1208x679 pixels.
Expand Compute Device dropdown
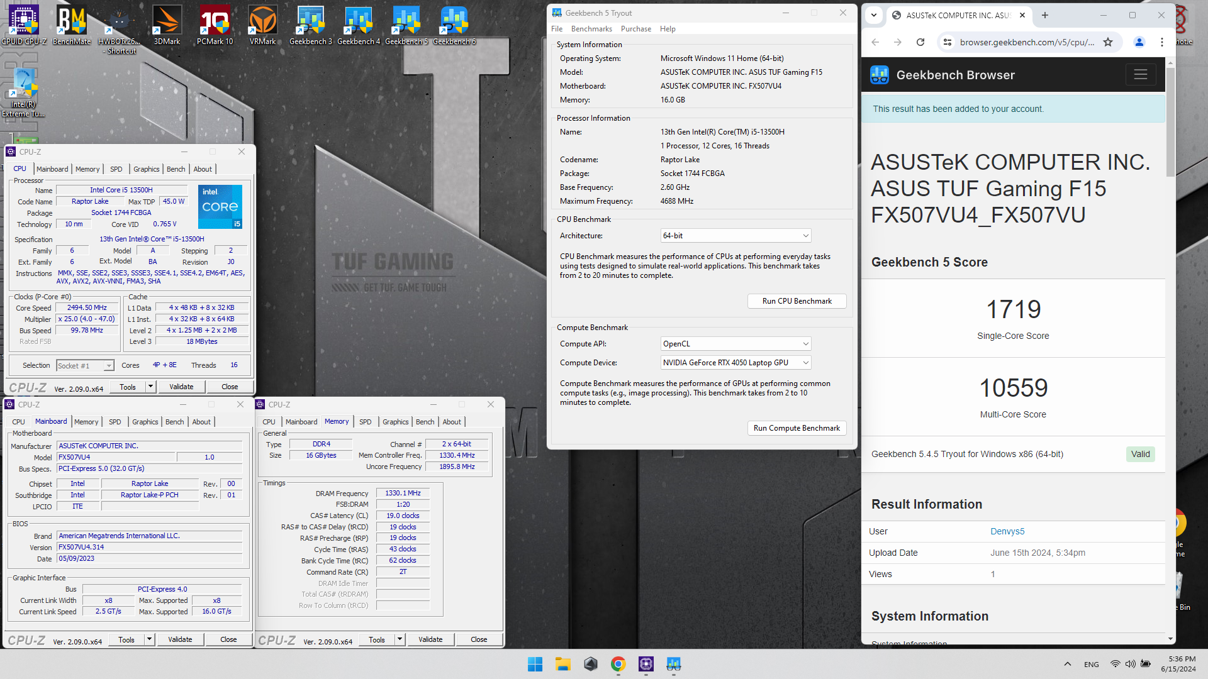pyautogui.click(x=735, y=363)
